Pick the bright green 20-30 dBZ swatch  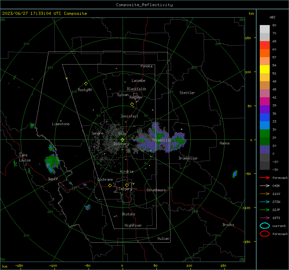tap(265, 134)
